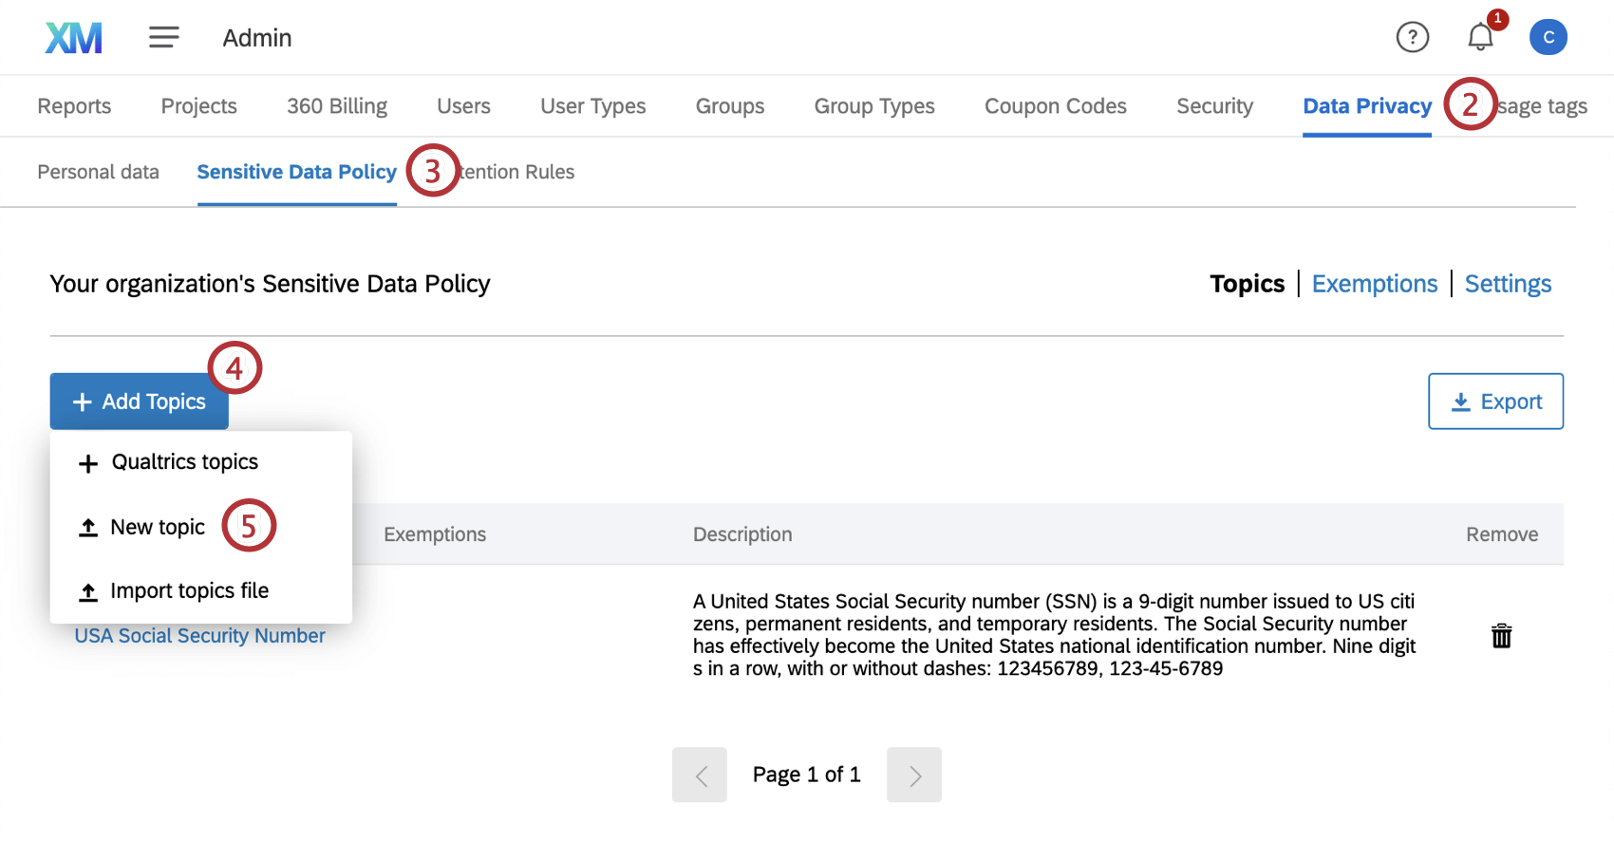Expand the Add Topics dropdown button
The height and width of the screenshot is (841, 1614).
pyautogui.click(x=140, y=402)
